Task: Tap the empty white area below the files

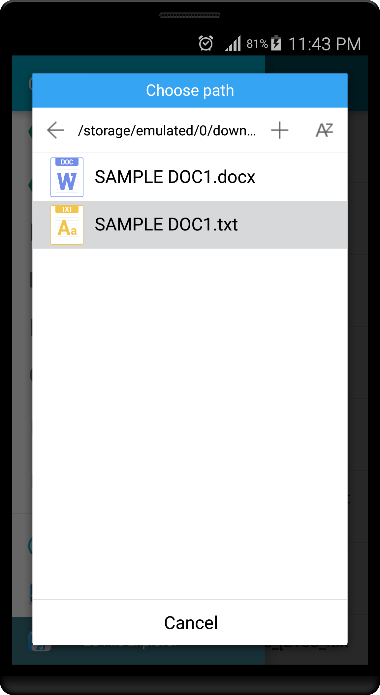Action: tap(190, 424)
